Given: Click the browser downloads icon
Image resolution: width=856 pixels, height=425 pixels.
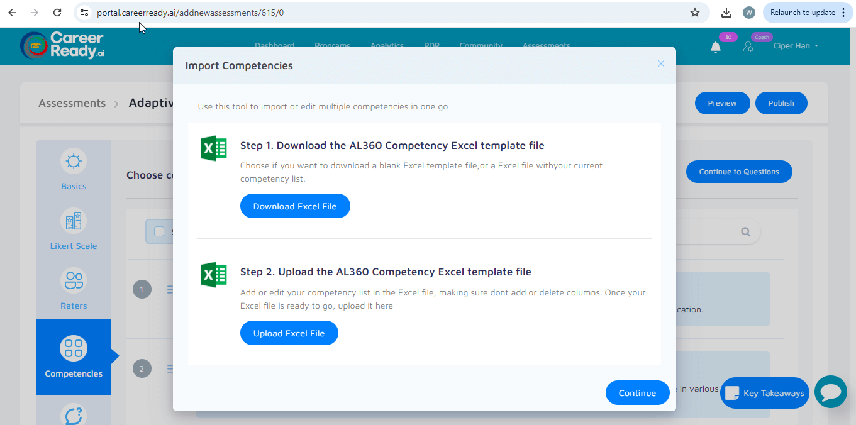Looking at the screenshot, I should click(726, 13).
